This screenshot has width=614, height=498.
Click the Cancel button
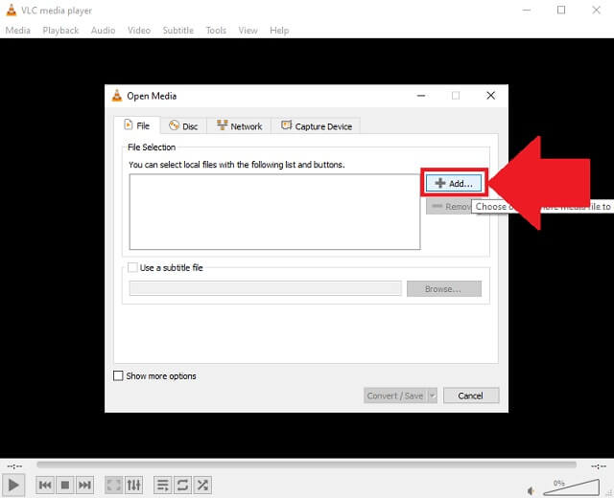471,396
